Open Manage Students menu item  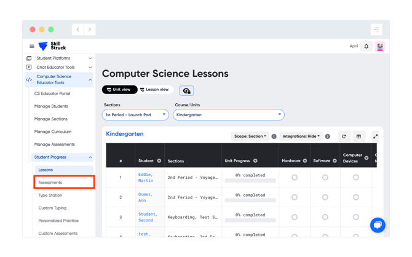[51, 106]
